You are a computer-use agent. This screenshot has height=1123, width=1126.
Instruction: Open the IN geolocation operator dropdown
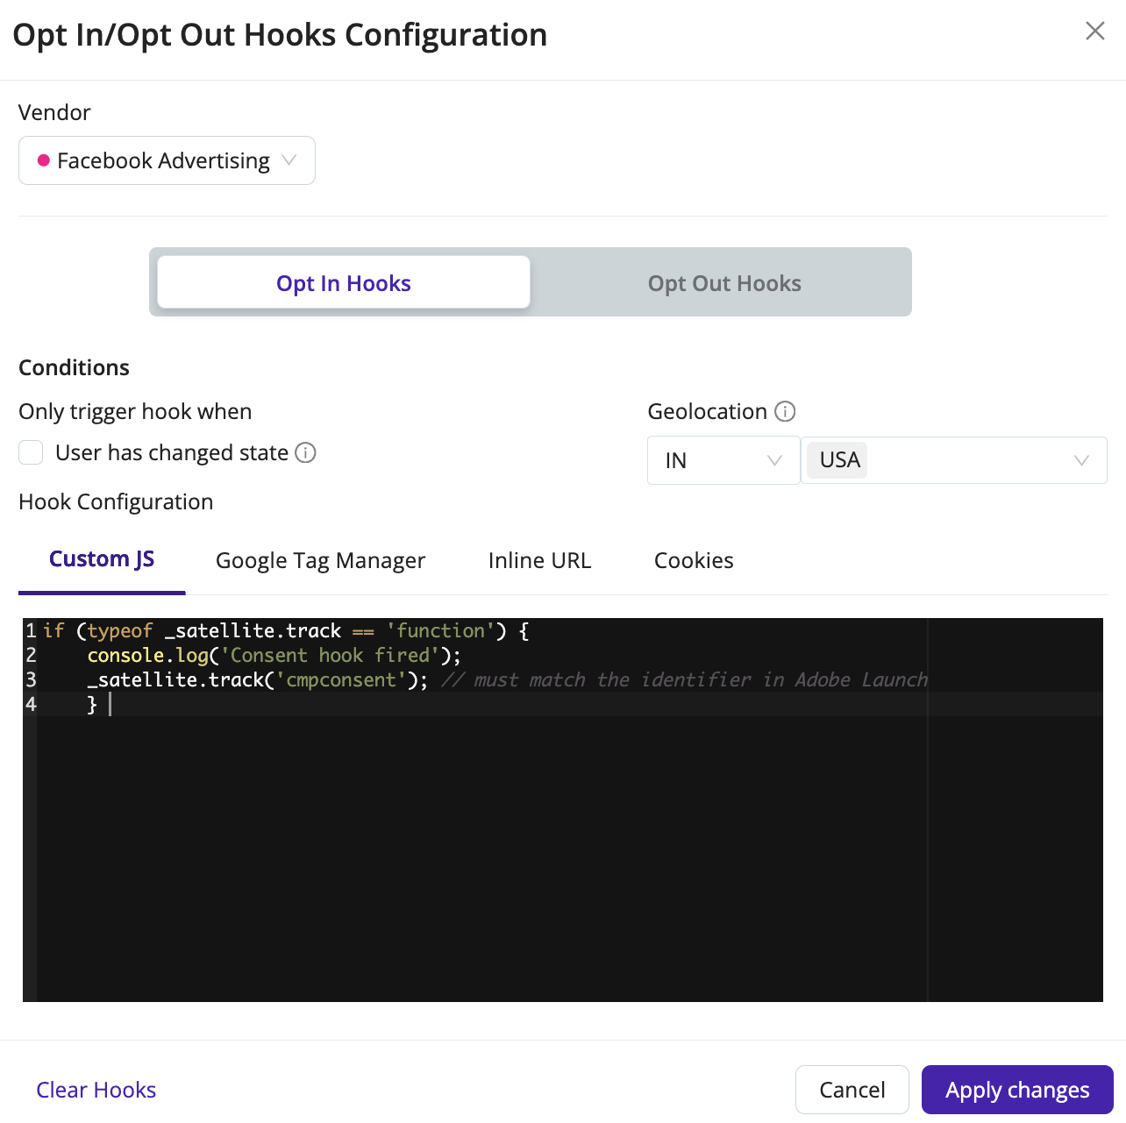[723, 460]
